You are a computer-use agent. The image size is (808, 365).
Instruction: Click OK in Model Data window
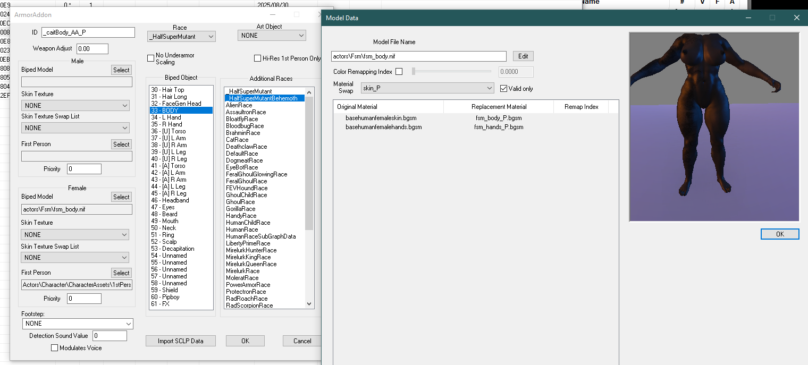pyautogui.click(x=780, y=234)
